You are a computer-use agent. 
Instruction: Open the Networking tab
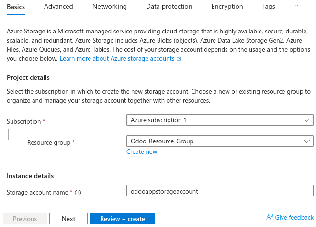109,7
